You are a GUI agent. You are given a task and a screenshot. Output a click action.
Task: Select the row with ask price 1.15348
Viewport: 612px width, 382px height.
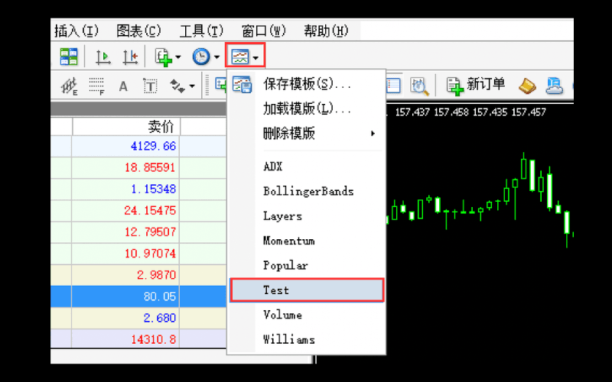138,189
